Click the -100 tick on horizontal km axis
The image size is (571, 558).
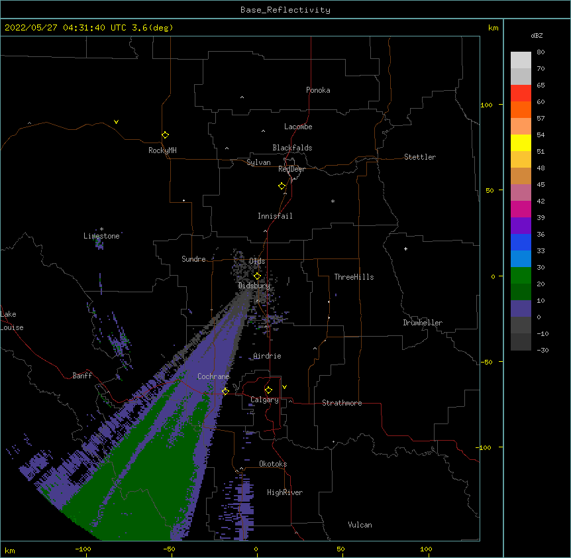83,549
